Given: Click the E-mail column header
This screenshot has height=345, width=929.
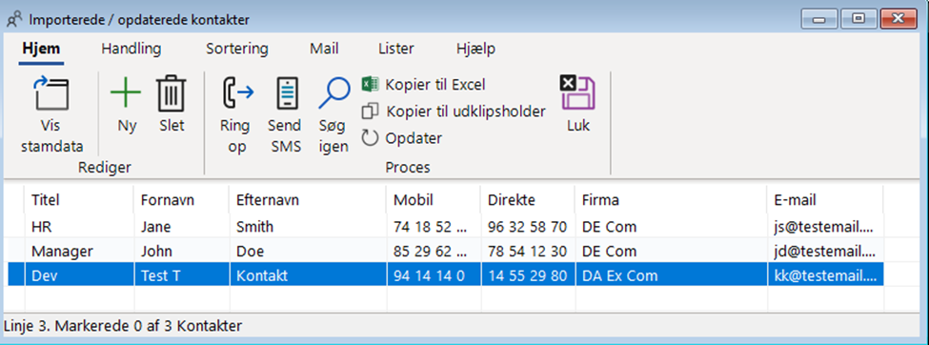Looking at the screenshot, I should tap(825, 200).
